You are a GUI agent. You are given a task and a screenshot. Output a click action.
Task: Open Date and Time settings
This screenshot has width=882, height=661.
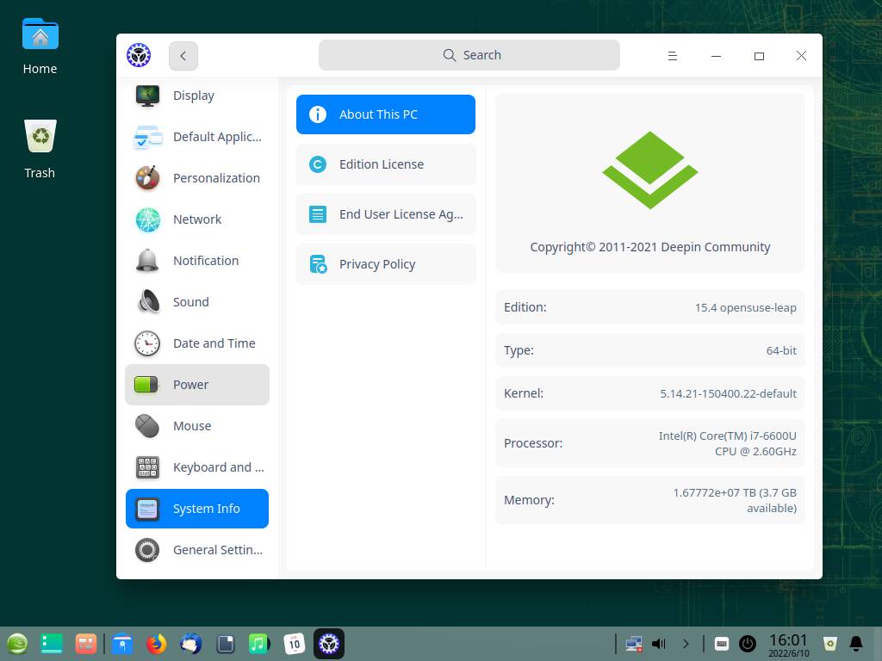coord(214,343)
